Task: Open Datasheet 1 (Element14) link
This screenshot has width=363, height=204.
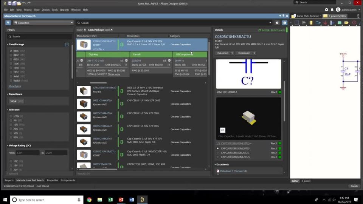Action: pos(233,171)
